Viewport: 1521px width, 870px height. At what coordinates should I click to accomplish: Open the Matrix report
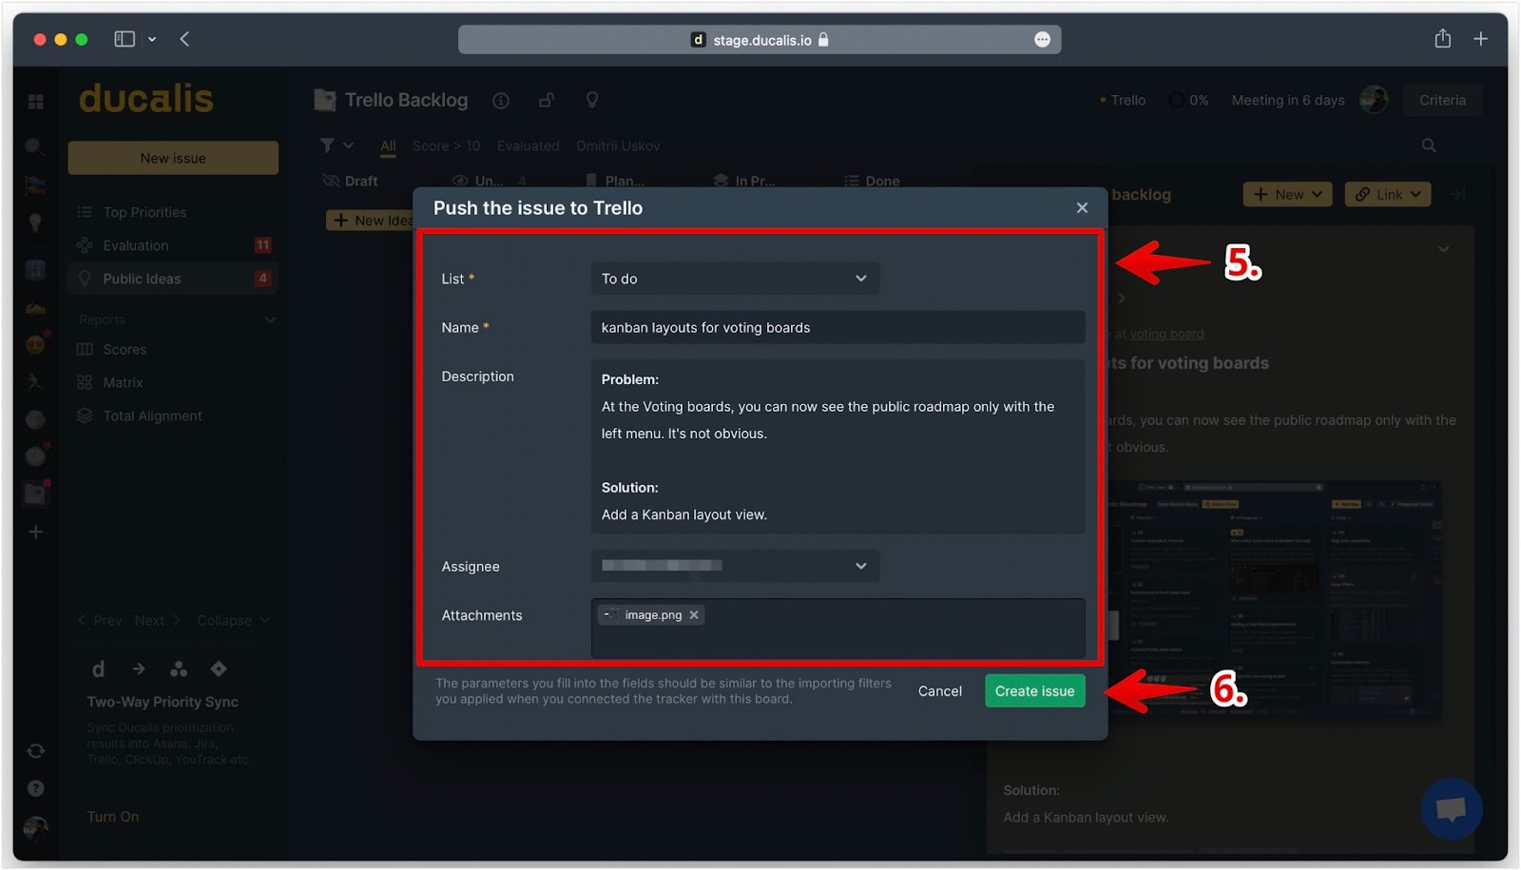pos(123,382)
